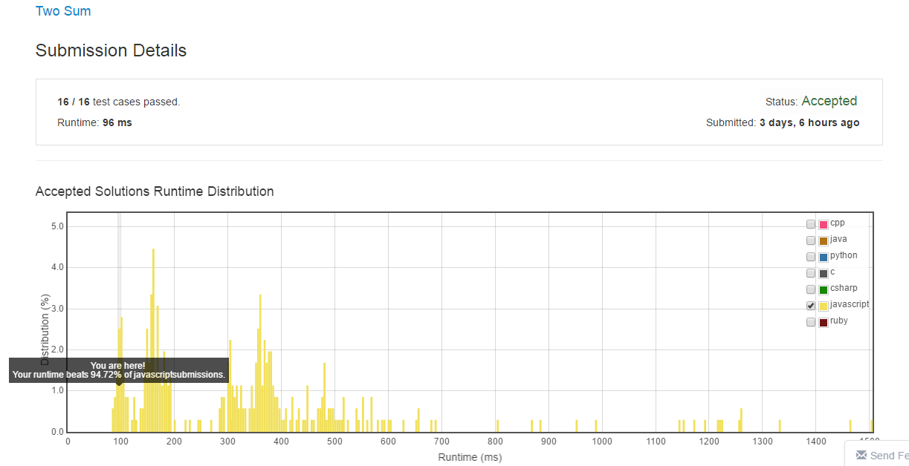The image size is (909, 466).
Task: Click the yellow javascript color swatch
Action: point(824,306)
